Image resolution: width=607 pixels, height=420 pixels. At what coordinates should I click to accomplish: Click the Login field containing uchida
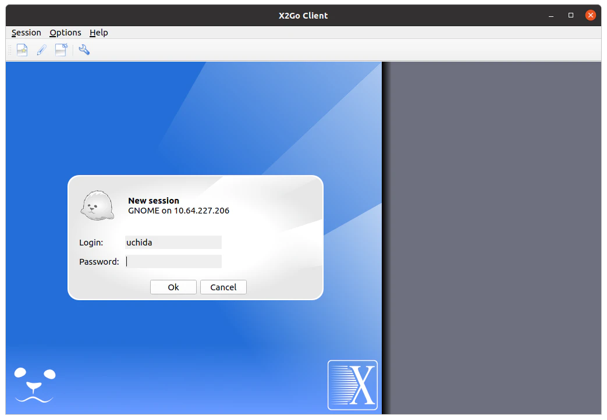(x=173, y=243)
